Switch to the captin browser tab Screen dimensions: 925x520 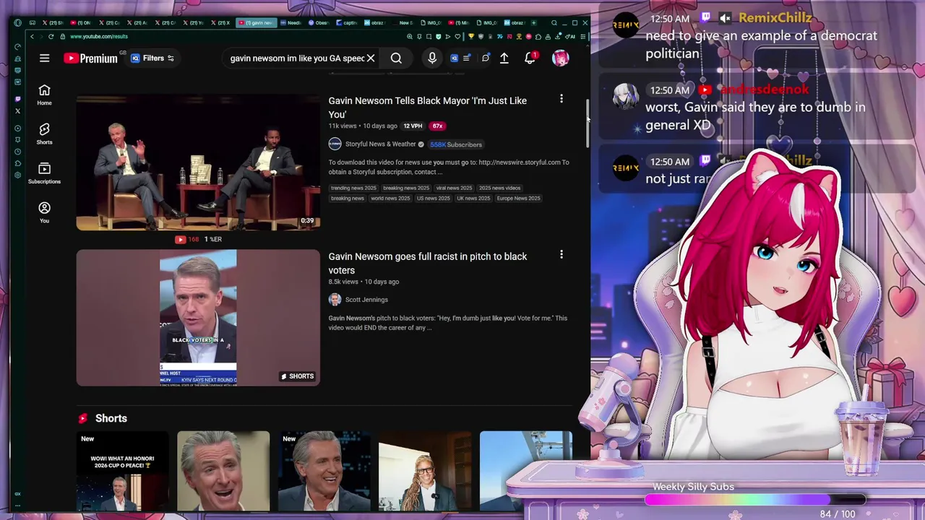click(347, 22)
